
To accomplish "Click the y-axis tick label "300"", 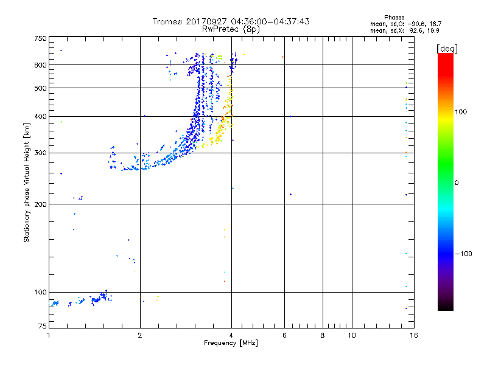I will click(x=40, y=153).
